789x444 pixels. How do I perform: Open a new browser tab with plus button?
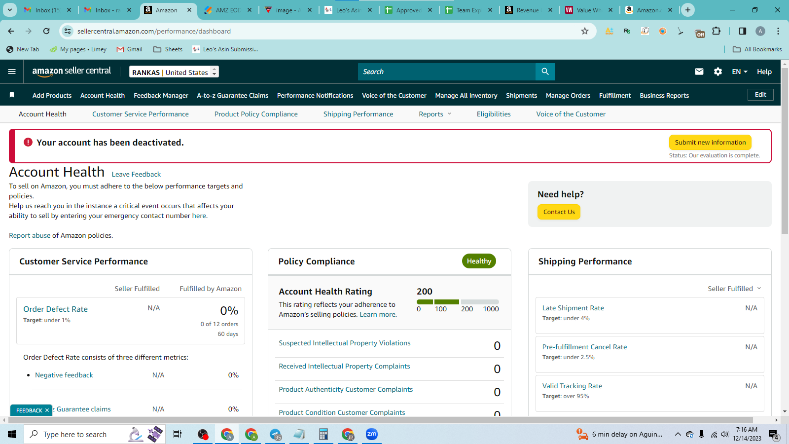pyautogui.click(x=688, y=10)
